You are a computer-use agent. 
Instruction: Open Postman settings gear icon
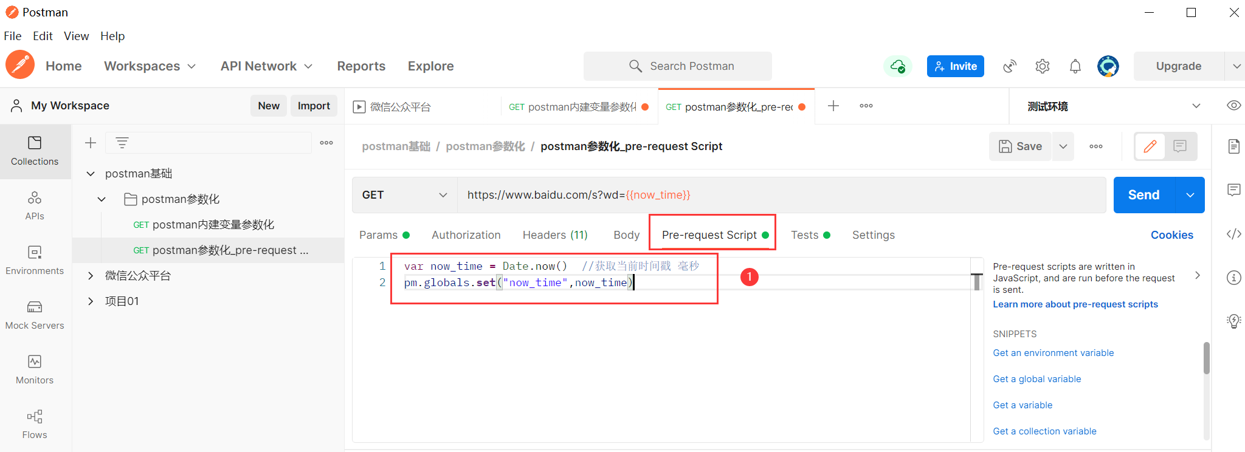click(x=1043, y=66)
